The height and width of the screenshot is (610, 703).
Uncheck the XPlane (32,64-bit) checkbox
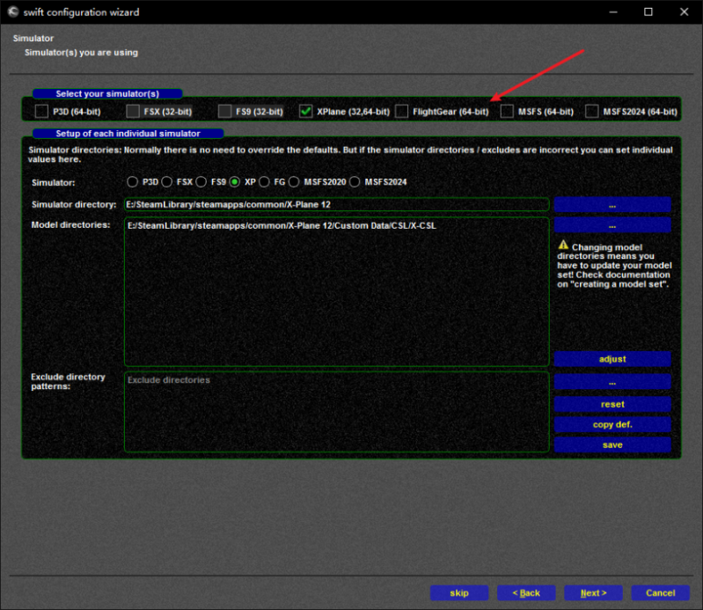[x=305, y=112]
